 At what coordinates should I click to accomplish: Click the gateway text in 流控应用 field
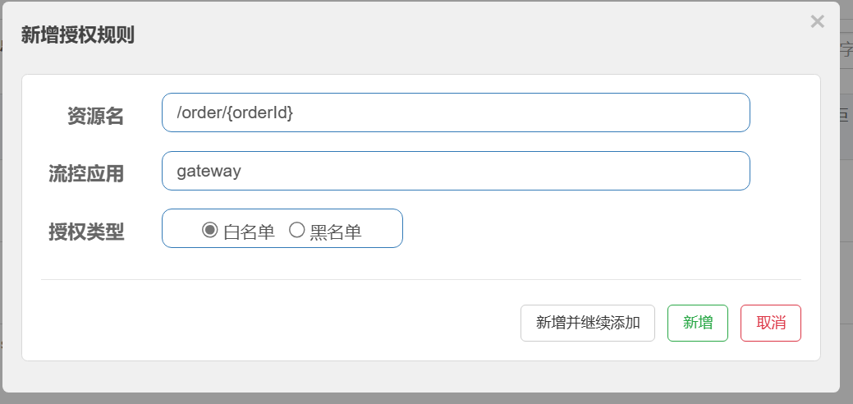click(x=209, y=171)
